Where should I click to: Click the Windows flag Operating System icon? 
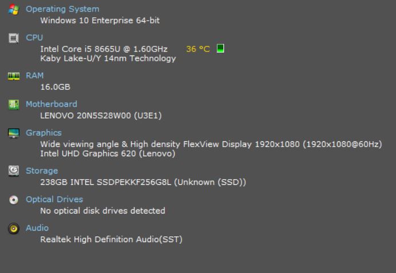click(13, 9)
